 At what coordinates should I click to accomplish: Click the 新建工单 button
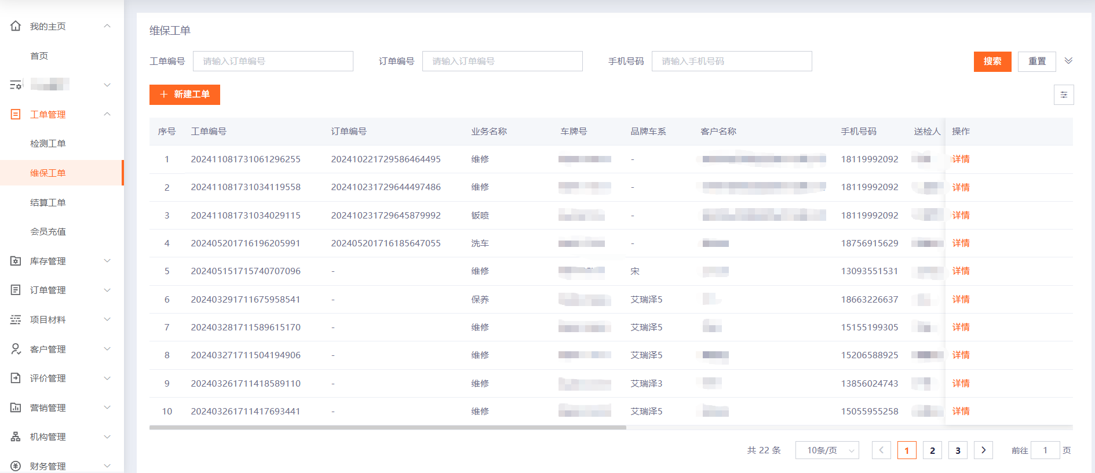[185, 94]
